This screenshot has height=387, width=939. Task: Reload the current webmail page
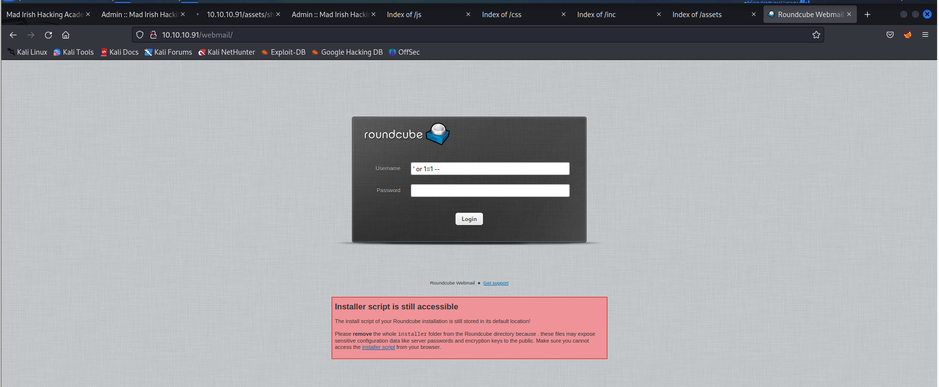coord(48,35)
